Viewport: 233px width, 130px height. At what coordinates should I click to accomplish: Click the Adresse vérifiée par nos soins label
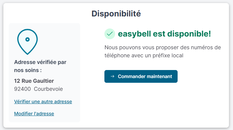(x=40, y=66)
